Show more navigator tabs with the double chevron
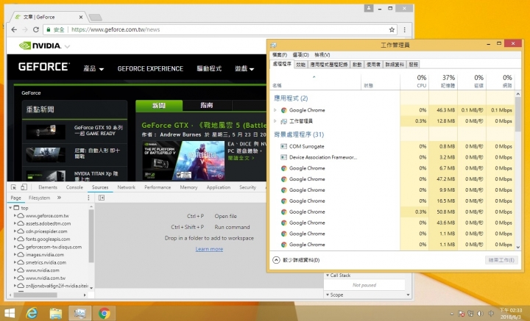530x321 pixels. pyautogui.click(x=59, y=198)
